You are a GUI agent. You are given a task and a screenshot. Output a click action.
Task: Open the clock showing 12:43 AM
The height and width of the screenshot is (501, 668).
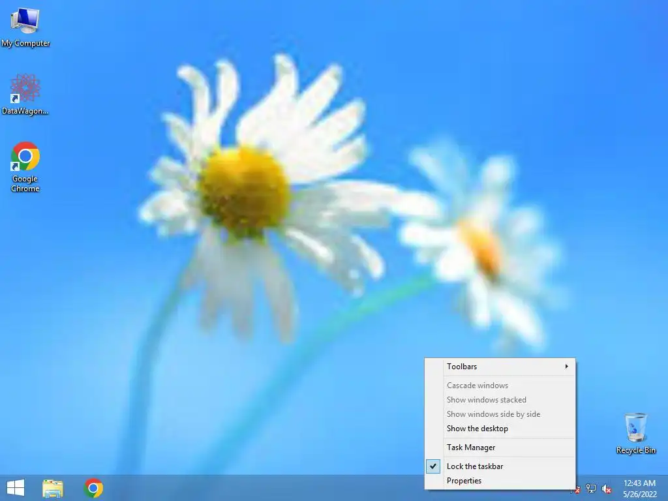(639, 488)
